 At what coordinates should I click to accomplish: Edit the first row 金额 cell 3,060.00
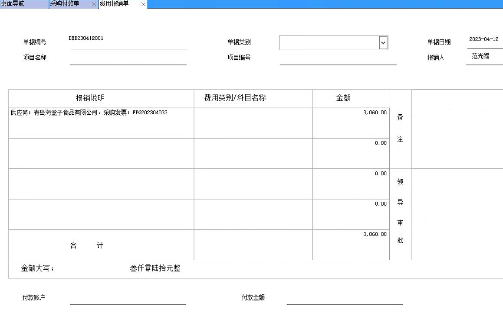point(351,123)
